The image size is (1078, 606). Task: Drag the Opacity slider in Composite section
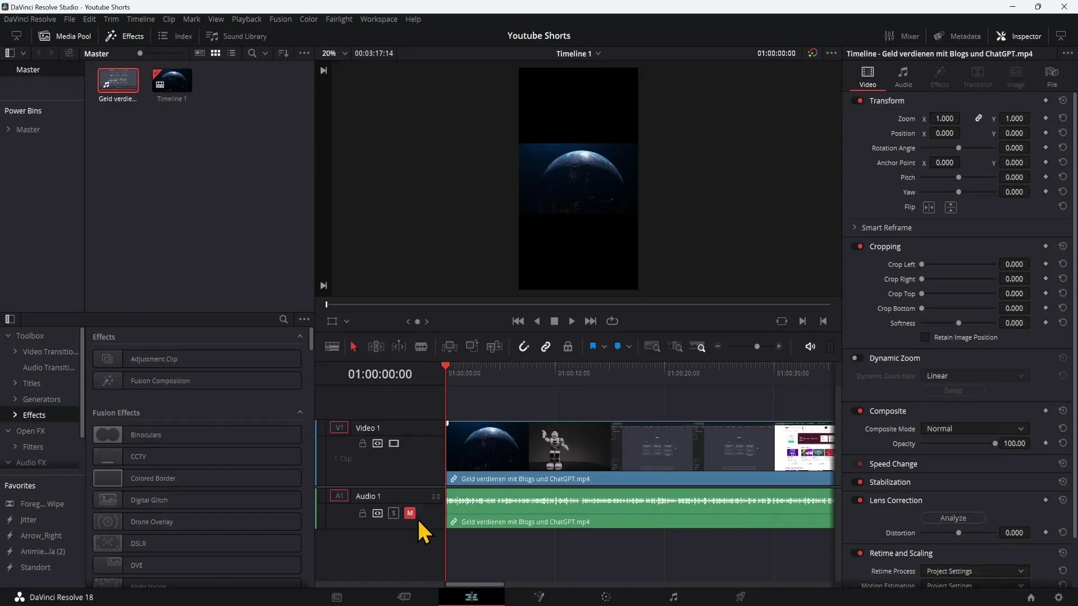click(x=995, y=443)
